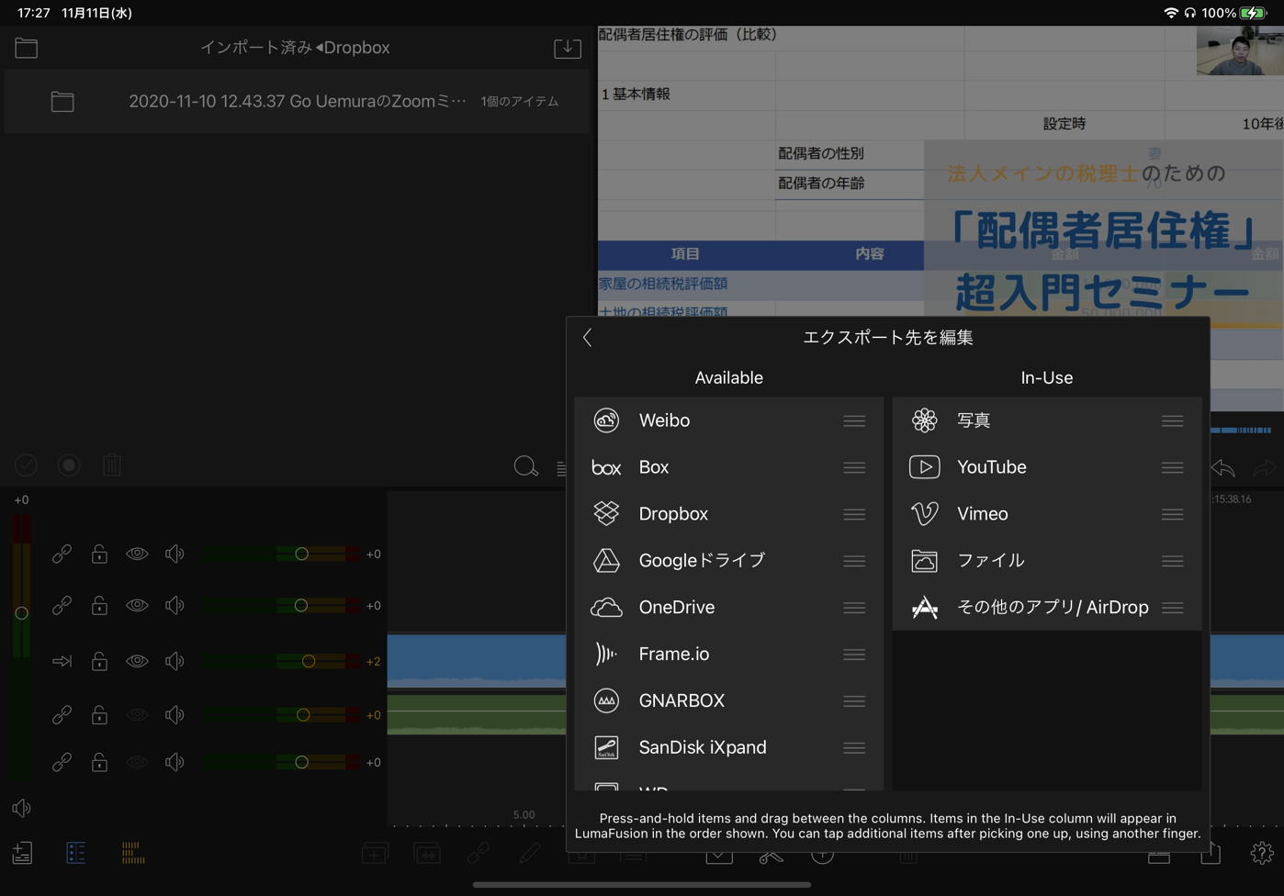The image size is (1284, 896).
Task: Check the battery status indicator
Action: coord(1253,13)
